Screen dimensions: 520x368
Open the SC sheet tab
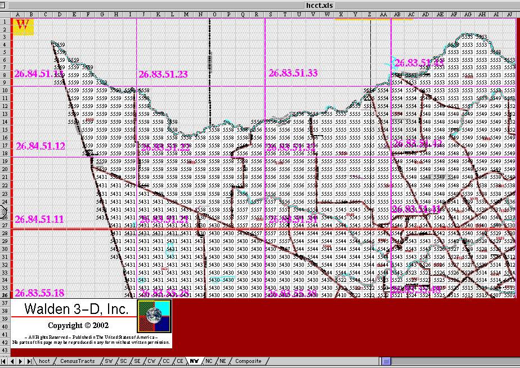123,361
